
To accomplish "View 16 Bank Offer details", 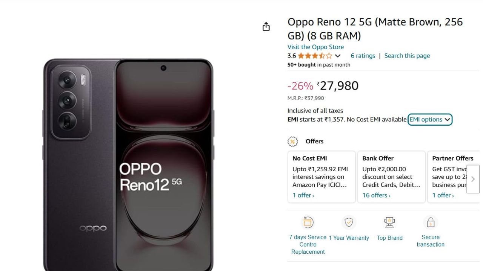I will pyautogui.click(x=375, y=195).
